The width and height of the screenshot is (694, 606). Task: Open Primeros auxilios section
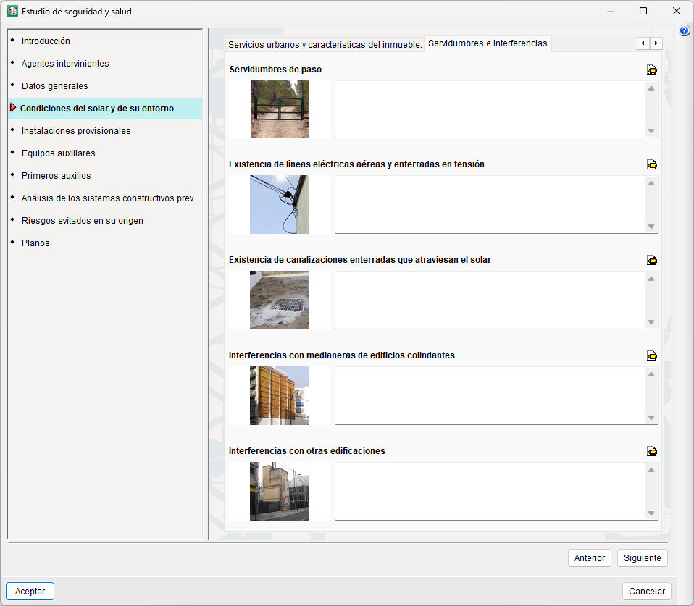tap(57, 176)
